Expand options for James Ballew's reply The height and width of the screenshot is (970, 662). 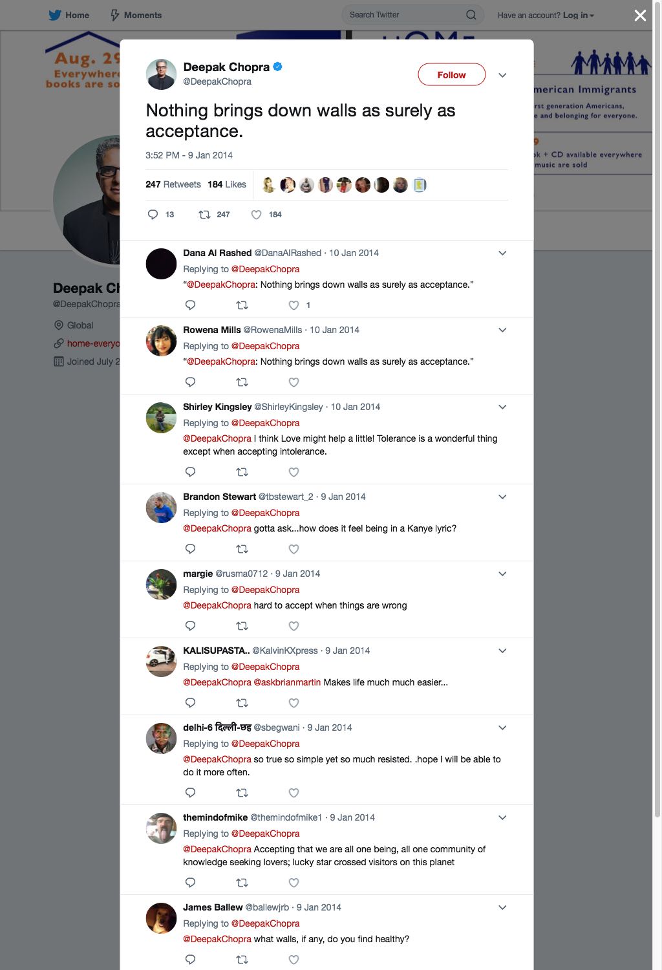[502, 907]
